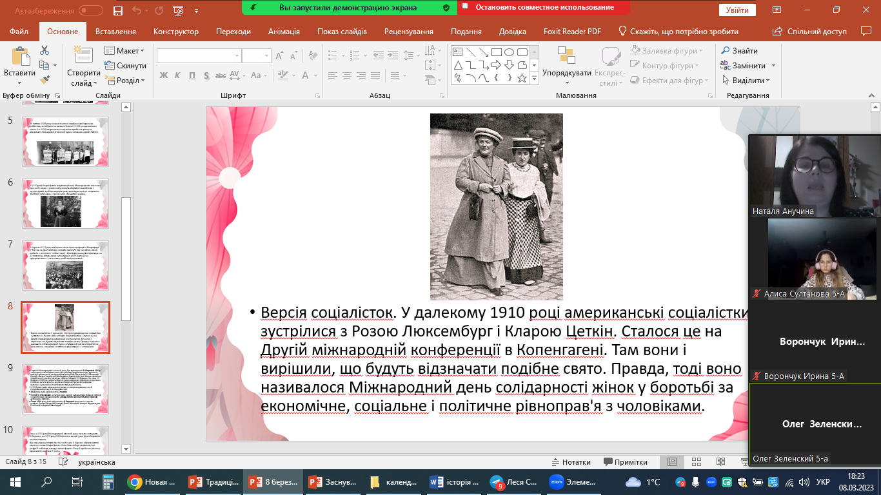
Task: Open the Replace (Замінити) dropdown arrow
Action: point(773,66)
